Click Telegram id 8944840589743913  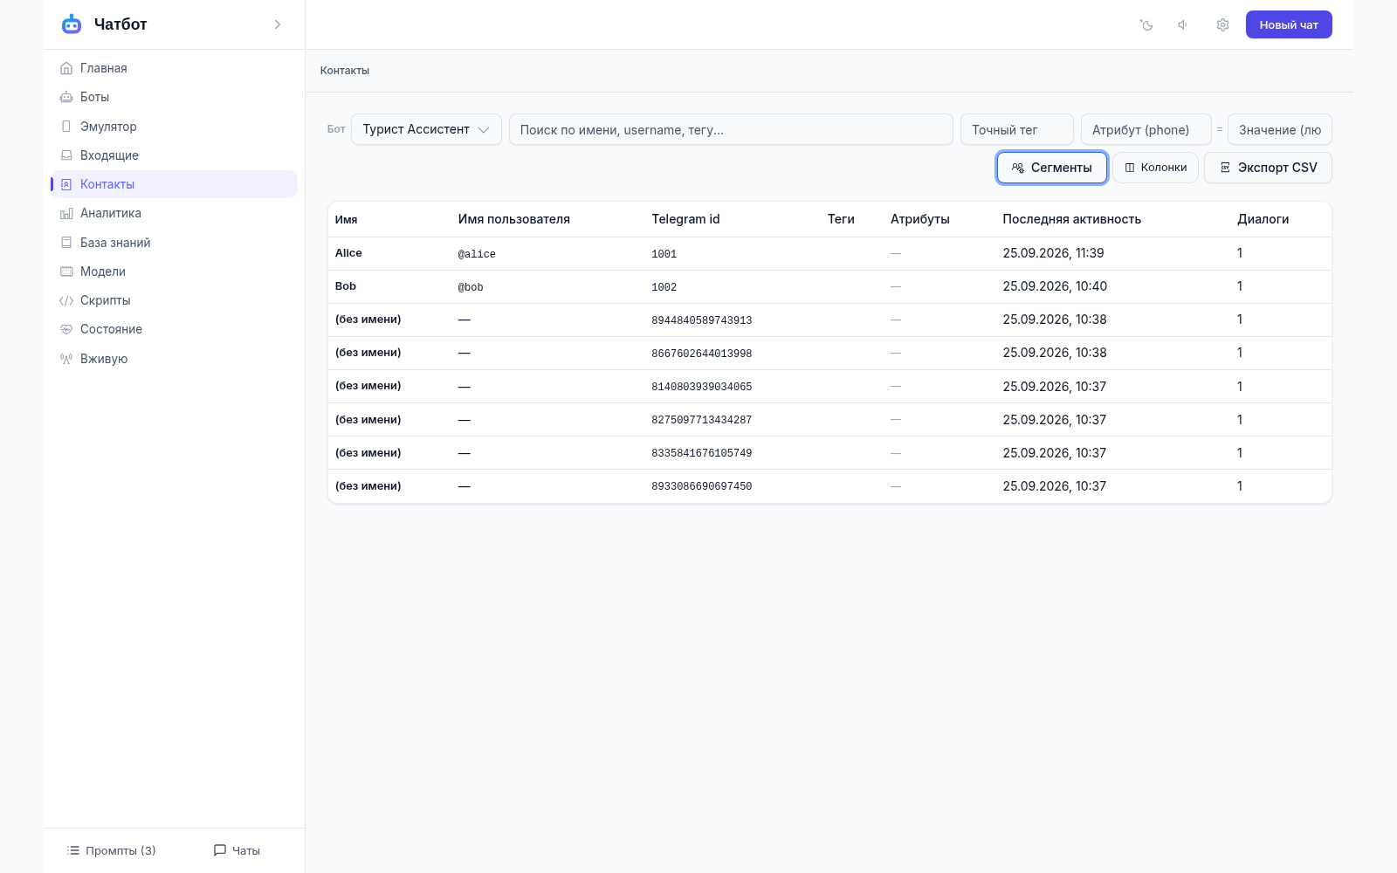[x=702, y=320]
